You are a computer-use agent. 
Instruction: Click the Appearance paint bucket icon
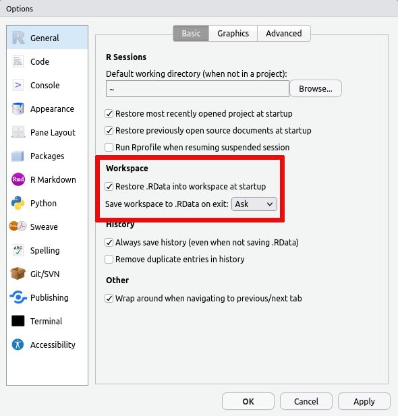click(x=18, y=109)
